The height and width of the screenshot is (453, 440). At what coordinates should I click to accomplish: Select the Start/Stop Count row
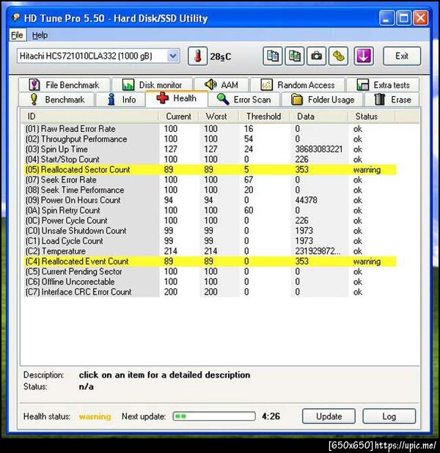coord(210,160)
